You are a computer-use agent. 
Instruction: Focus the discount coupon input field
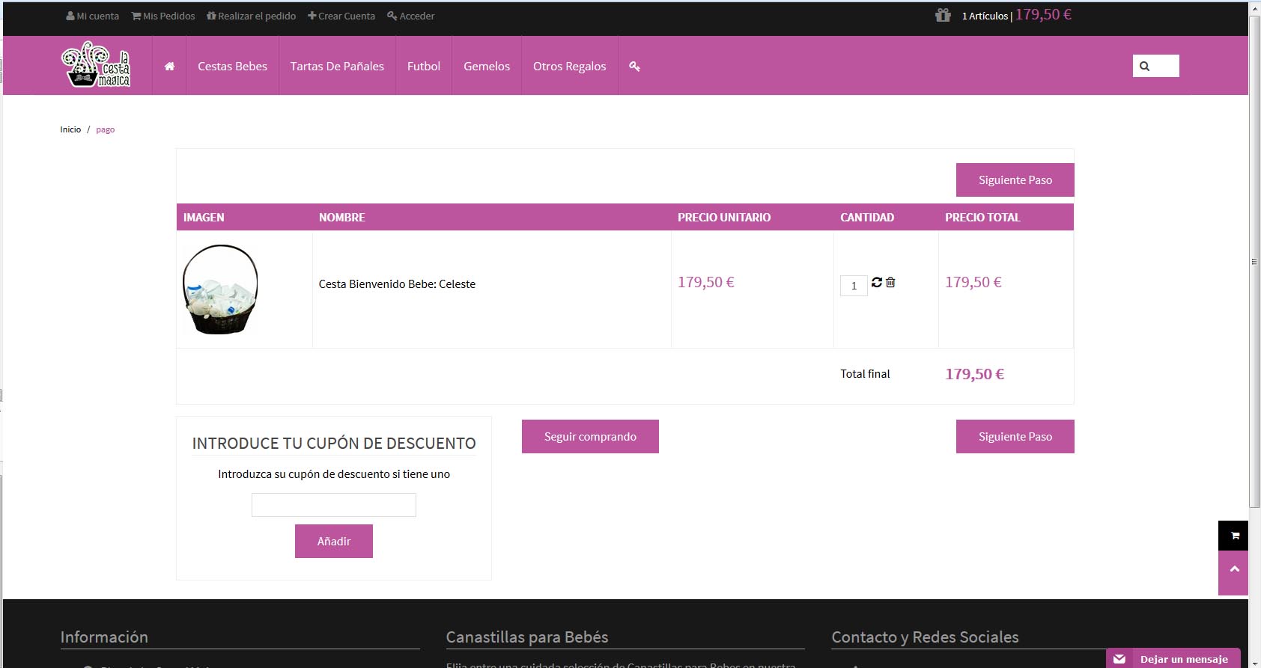coord(334,505)
